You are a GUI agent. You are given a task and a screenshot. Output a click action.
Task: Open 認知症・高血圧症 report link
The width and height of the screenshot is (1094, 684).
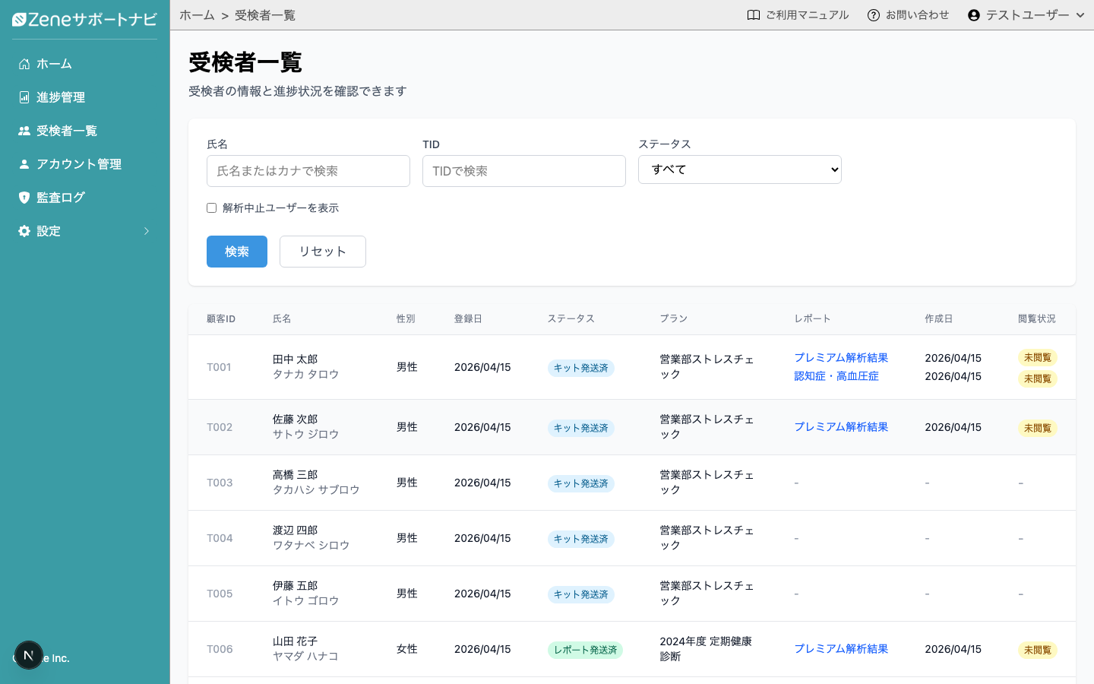(x=836, y=376)
